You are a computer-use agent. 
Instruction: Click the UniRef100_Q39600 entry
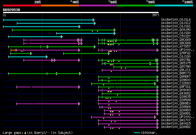[176, 80]
